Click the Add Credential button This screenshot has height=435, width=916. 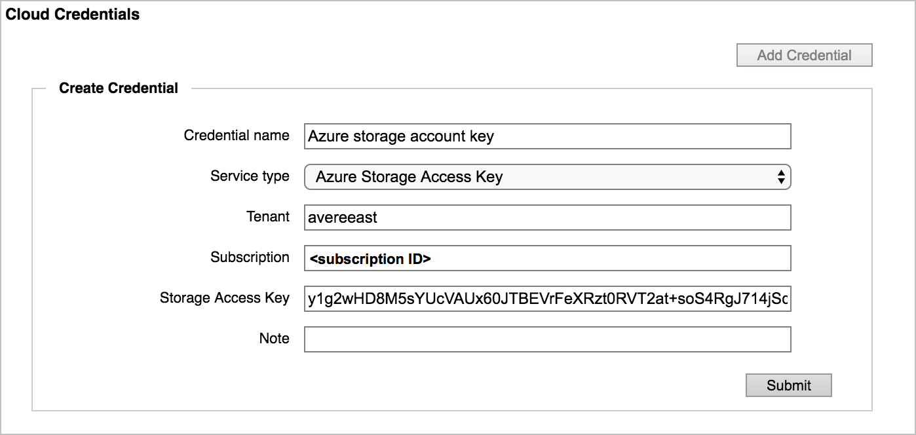(804, 56)
